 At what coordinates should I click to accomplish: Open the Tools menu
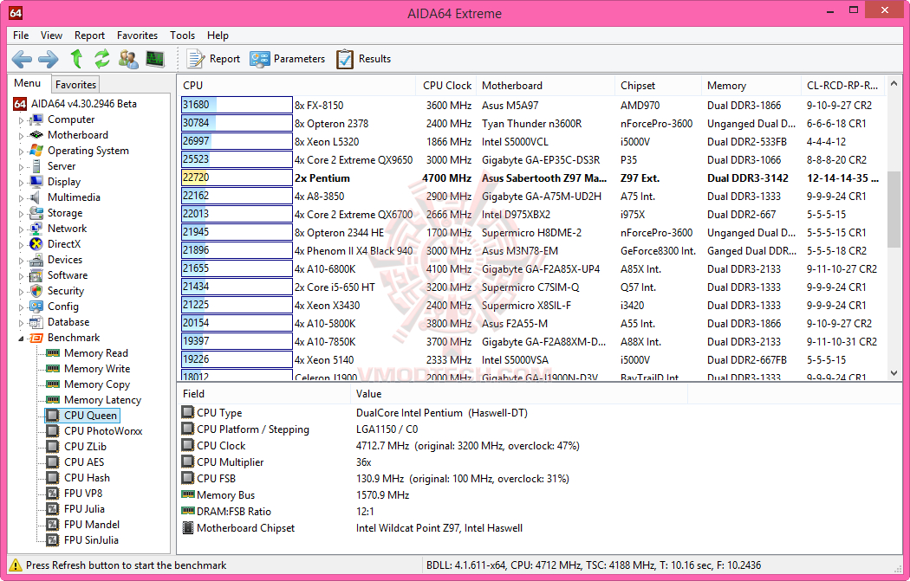click(182, 36)
